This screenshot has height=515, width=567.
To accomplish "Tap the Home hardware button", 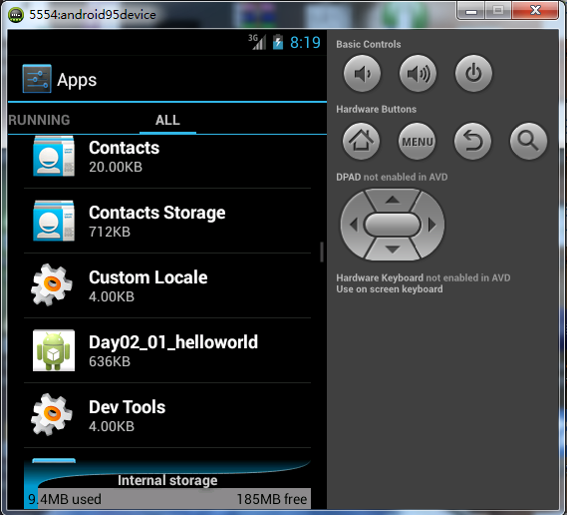I will [x=362, y=141].
